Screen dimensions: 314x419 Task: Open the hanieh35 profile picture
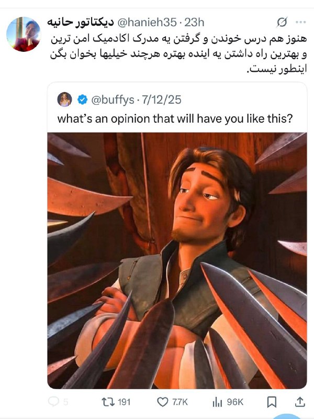click(24, 34)
